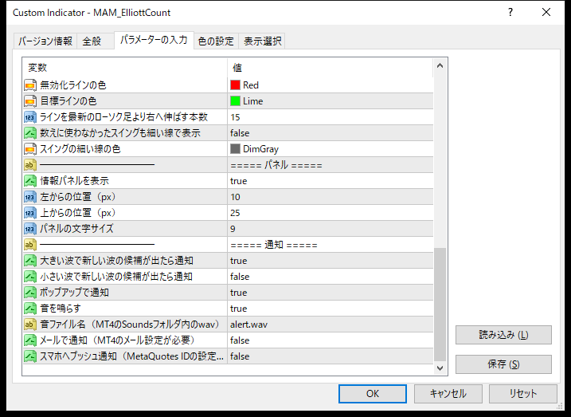Click the キャンセル button
This screenshot has width=571, height=417.
[x=448, y=394]
